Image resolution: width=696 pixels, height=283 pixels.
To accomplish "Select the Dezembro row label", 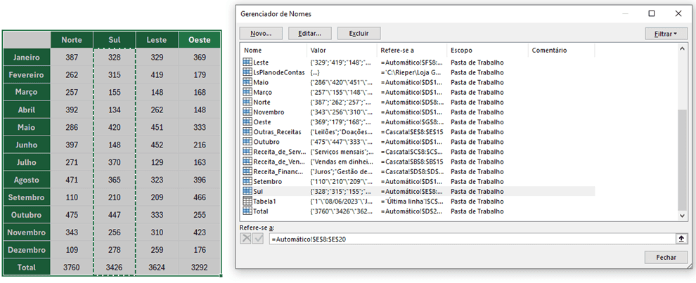I will [27, 250].
